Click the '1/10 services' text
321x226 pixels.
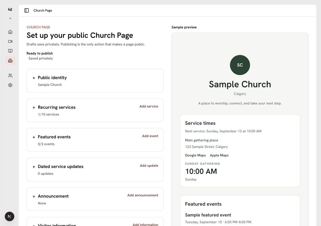48,115
